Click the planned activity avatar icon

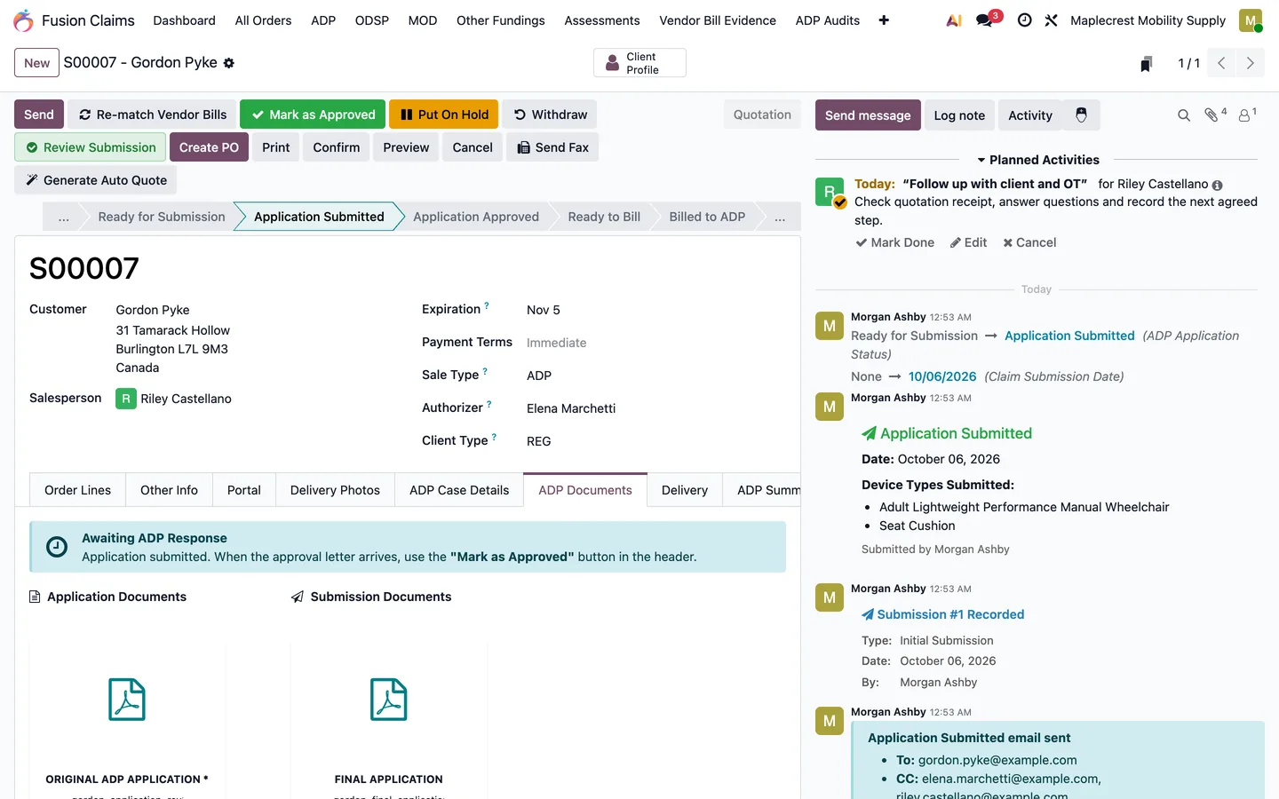(x=830, y=192)
